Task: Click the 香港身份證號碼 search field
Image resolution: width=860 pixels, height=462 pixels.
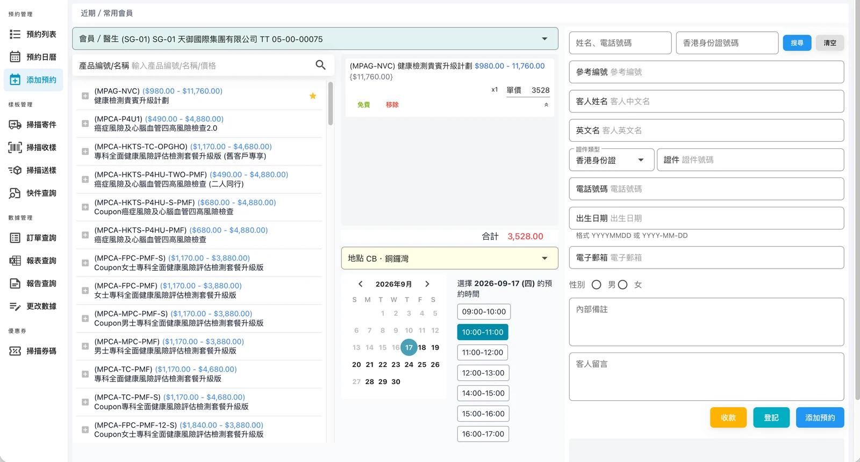Action: (727, 43)
